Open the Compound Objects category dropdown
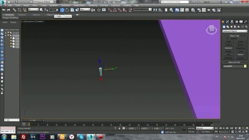Image resolution: width=249 pixels, height=140 pixels. pos(235,31)
